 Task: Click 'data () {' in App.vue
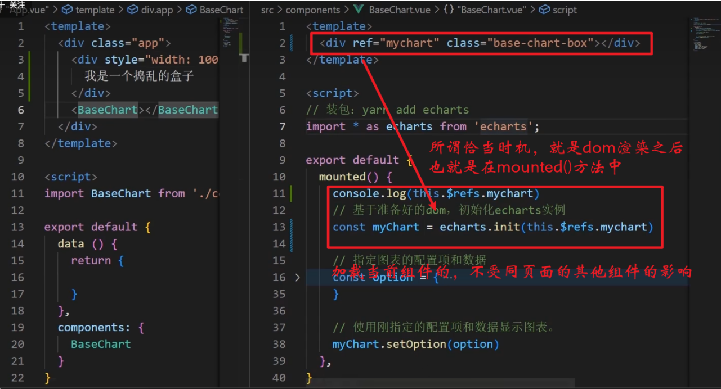click(x=88, y=243)
